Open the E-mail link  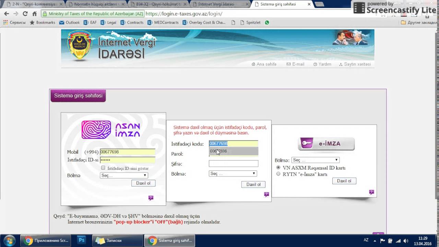point(295,64)
